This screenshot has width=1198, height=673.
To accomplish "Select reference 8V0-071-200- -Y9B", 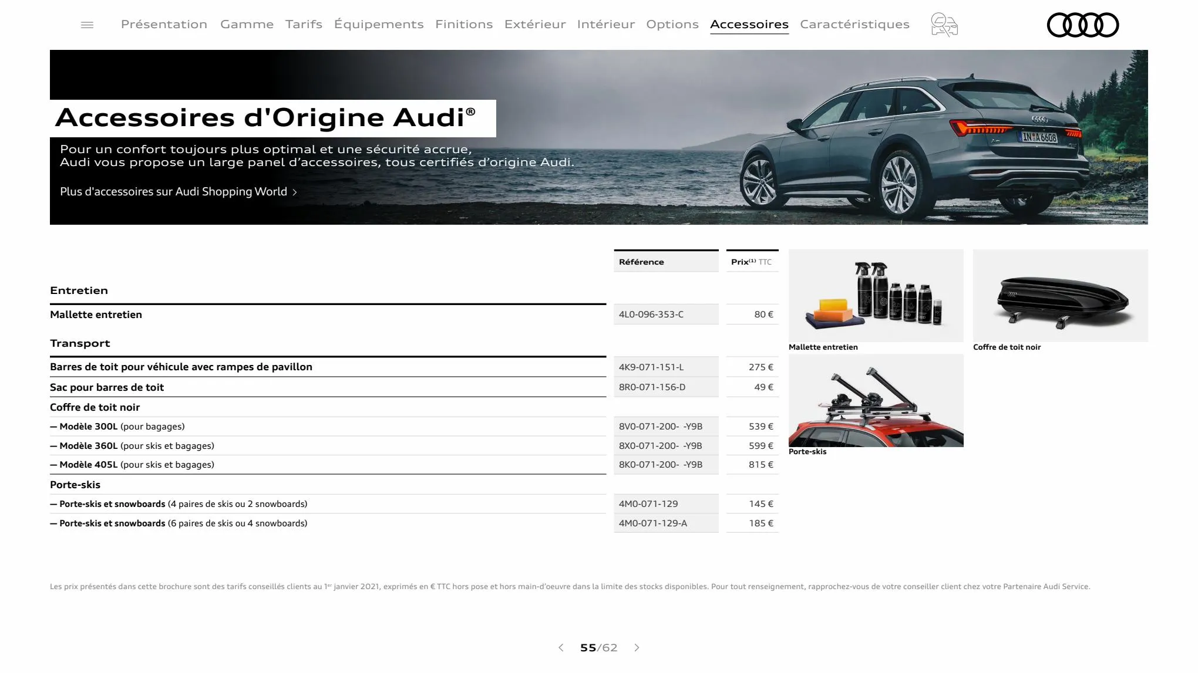I will [661, 427].
